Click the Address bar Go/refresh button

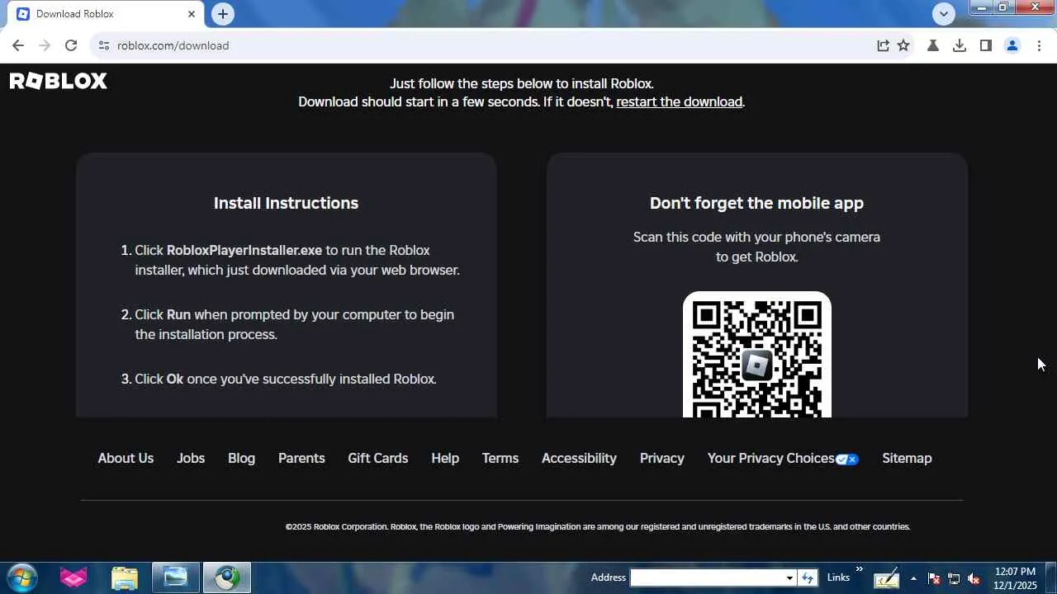[x=808, y=577]
